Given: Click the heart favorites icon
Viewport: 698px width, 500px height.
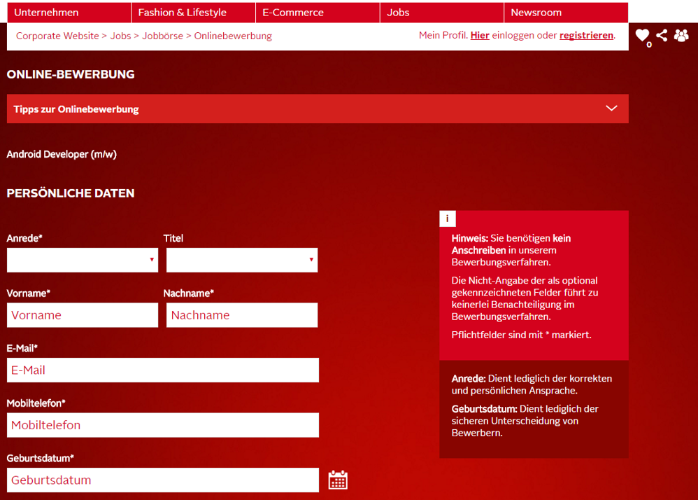Looking at the screenshot, I should (x=642, y=36).
